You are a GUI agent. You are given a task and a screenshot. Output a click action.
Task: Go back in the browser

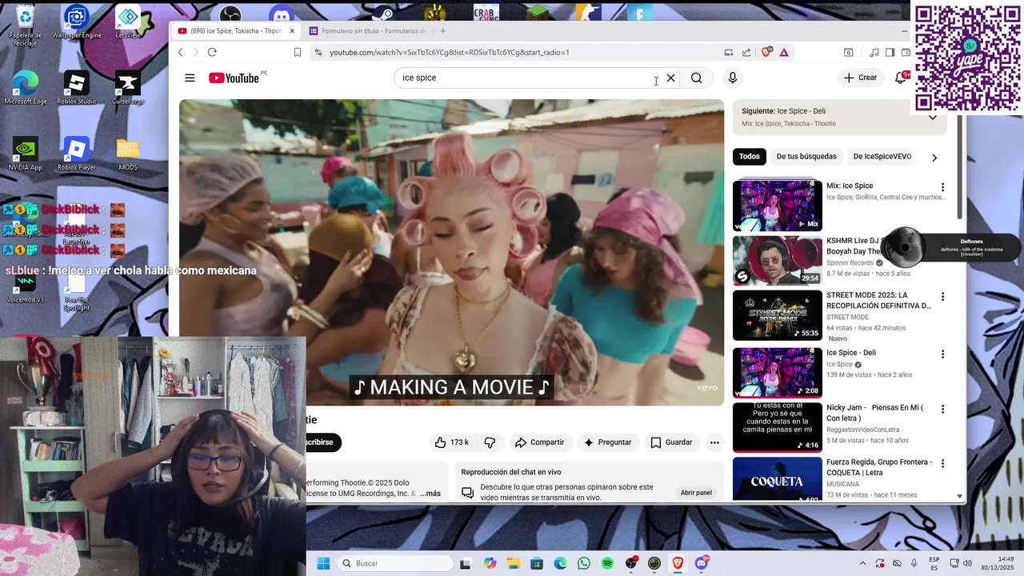[180, 52]
